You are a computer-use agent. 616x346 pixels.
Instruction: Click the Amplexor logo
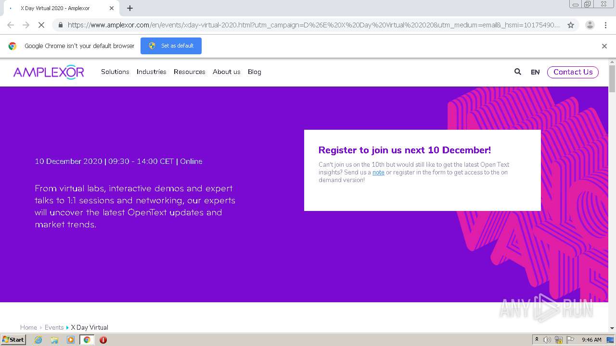click(49, 72)
